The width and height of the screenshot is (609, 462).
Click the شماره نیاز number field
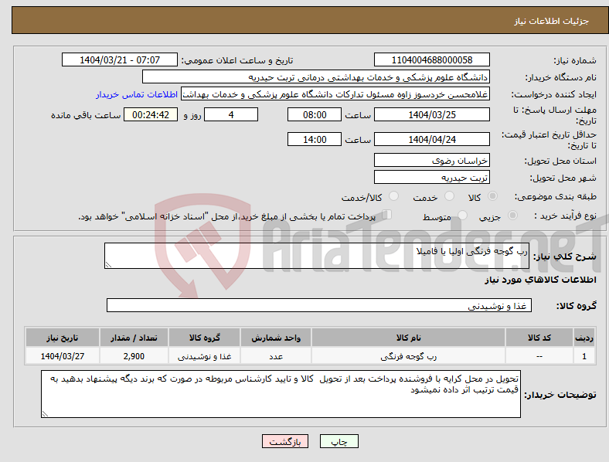point(432,60)
